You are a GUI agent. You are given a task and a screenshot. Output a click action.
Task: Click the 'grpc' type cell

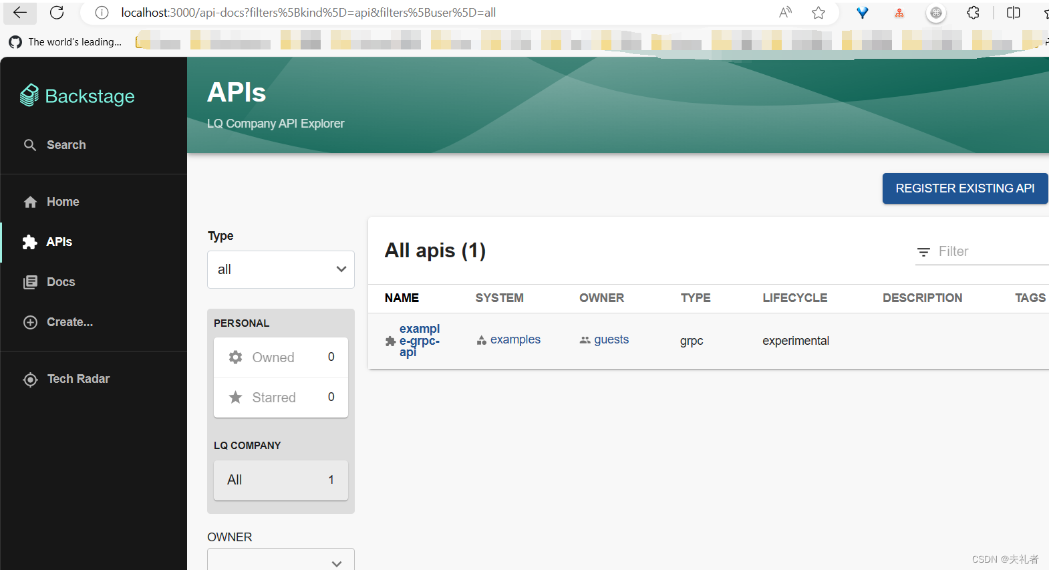tap(692, 341)
